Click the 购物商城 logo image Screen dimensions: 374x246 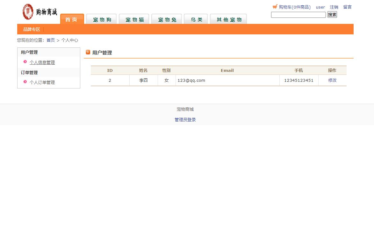click(x=39, y=12)
